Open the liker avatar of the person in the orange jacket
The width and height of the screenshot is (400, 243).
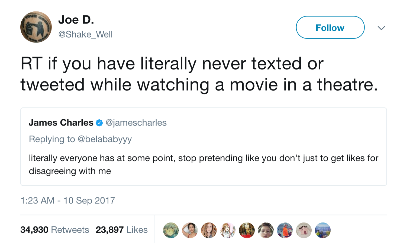click(285, 230)
